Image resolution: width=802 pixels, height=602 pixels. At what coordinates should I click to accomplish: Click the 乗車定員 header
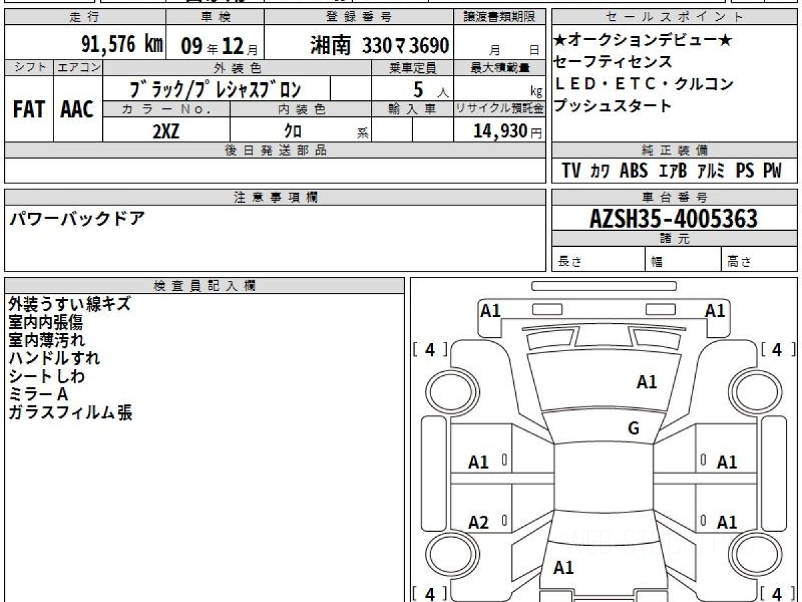[x=412, y=68]
